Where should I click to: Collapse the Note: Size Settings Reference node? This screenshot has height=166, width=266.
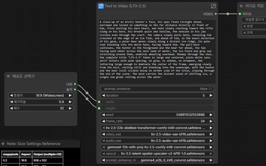(3, 144)
